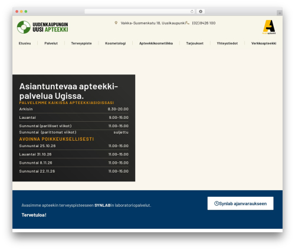Click the Palvelemme kaikissa apteekkiasioissasi subtitle
This screenshot has width=295, height=250.
[67, 103]
